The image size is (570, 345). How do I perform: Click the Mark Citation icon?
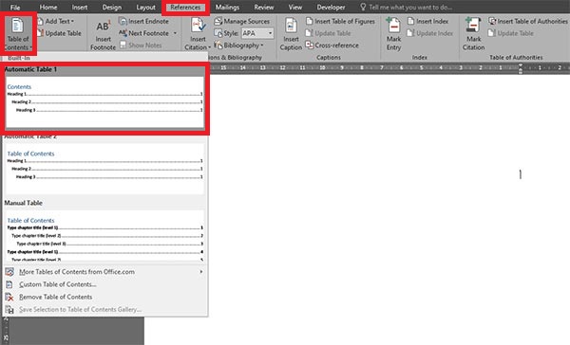click(473, 26)
